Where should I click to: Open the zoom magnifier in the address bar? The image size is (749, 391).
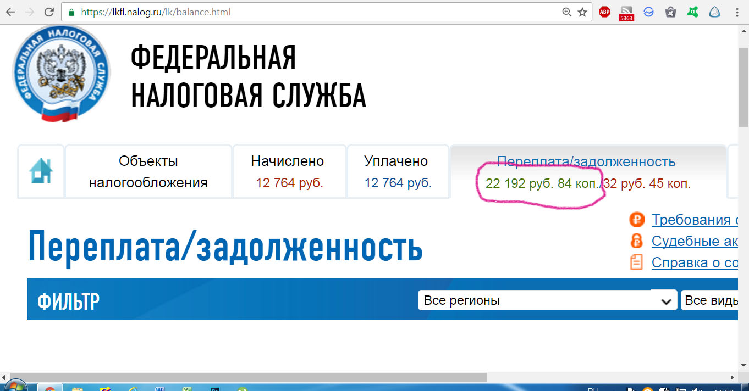coord(567,12)
